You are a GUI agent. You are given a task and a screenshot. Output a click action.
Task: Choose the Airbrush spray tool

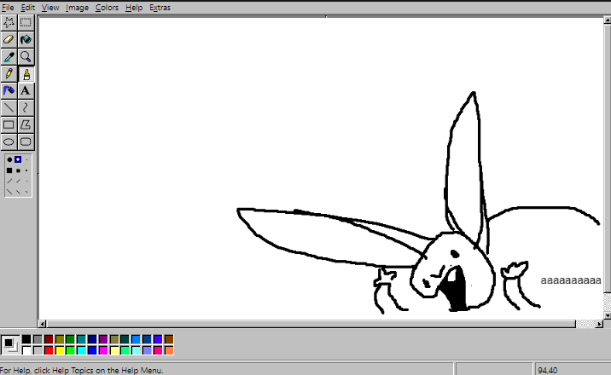pyautogui.click(x=9, y=90)
